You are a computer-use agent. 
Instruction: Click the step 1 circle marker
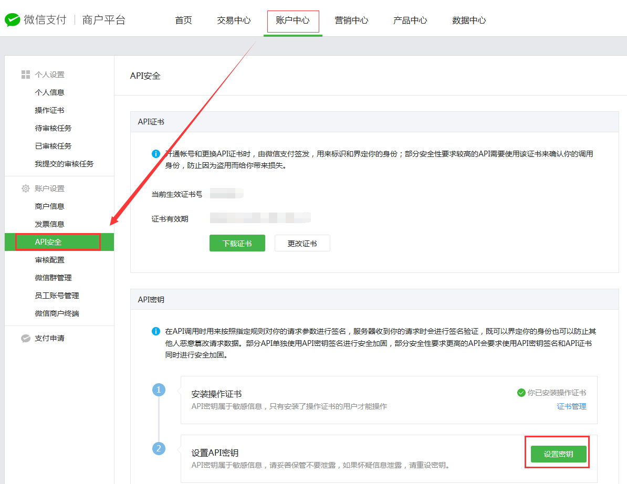tap(159, 390)
